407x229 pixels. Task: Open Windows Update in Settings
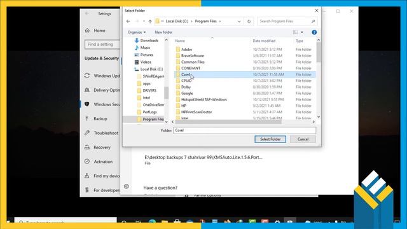tap(102, 76)
